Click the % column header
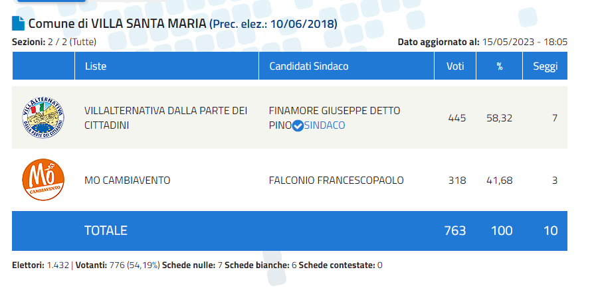 pyautogui.click(x=499, y=66)
